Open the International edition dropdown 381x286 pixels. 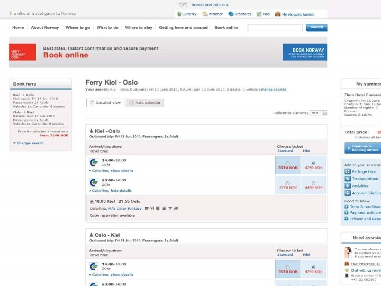[210, 5]
